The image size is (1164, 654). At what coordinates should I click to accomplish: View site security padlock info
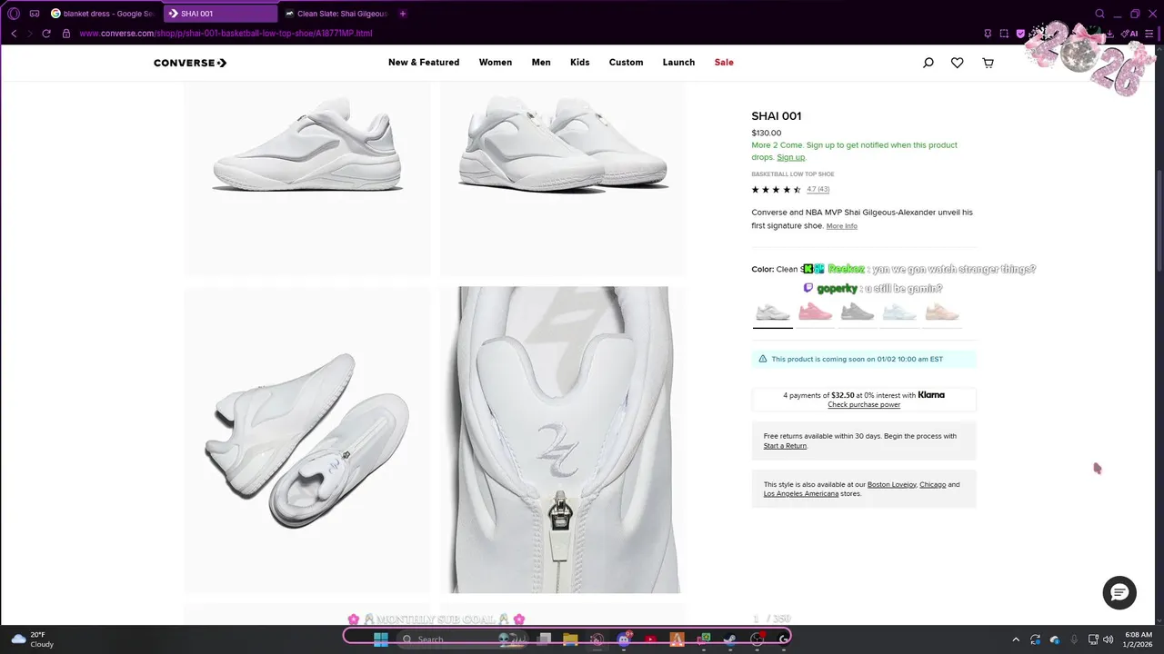coord(65,34)
